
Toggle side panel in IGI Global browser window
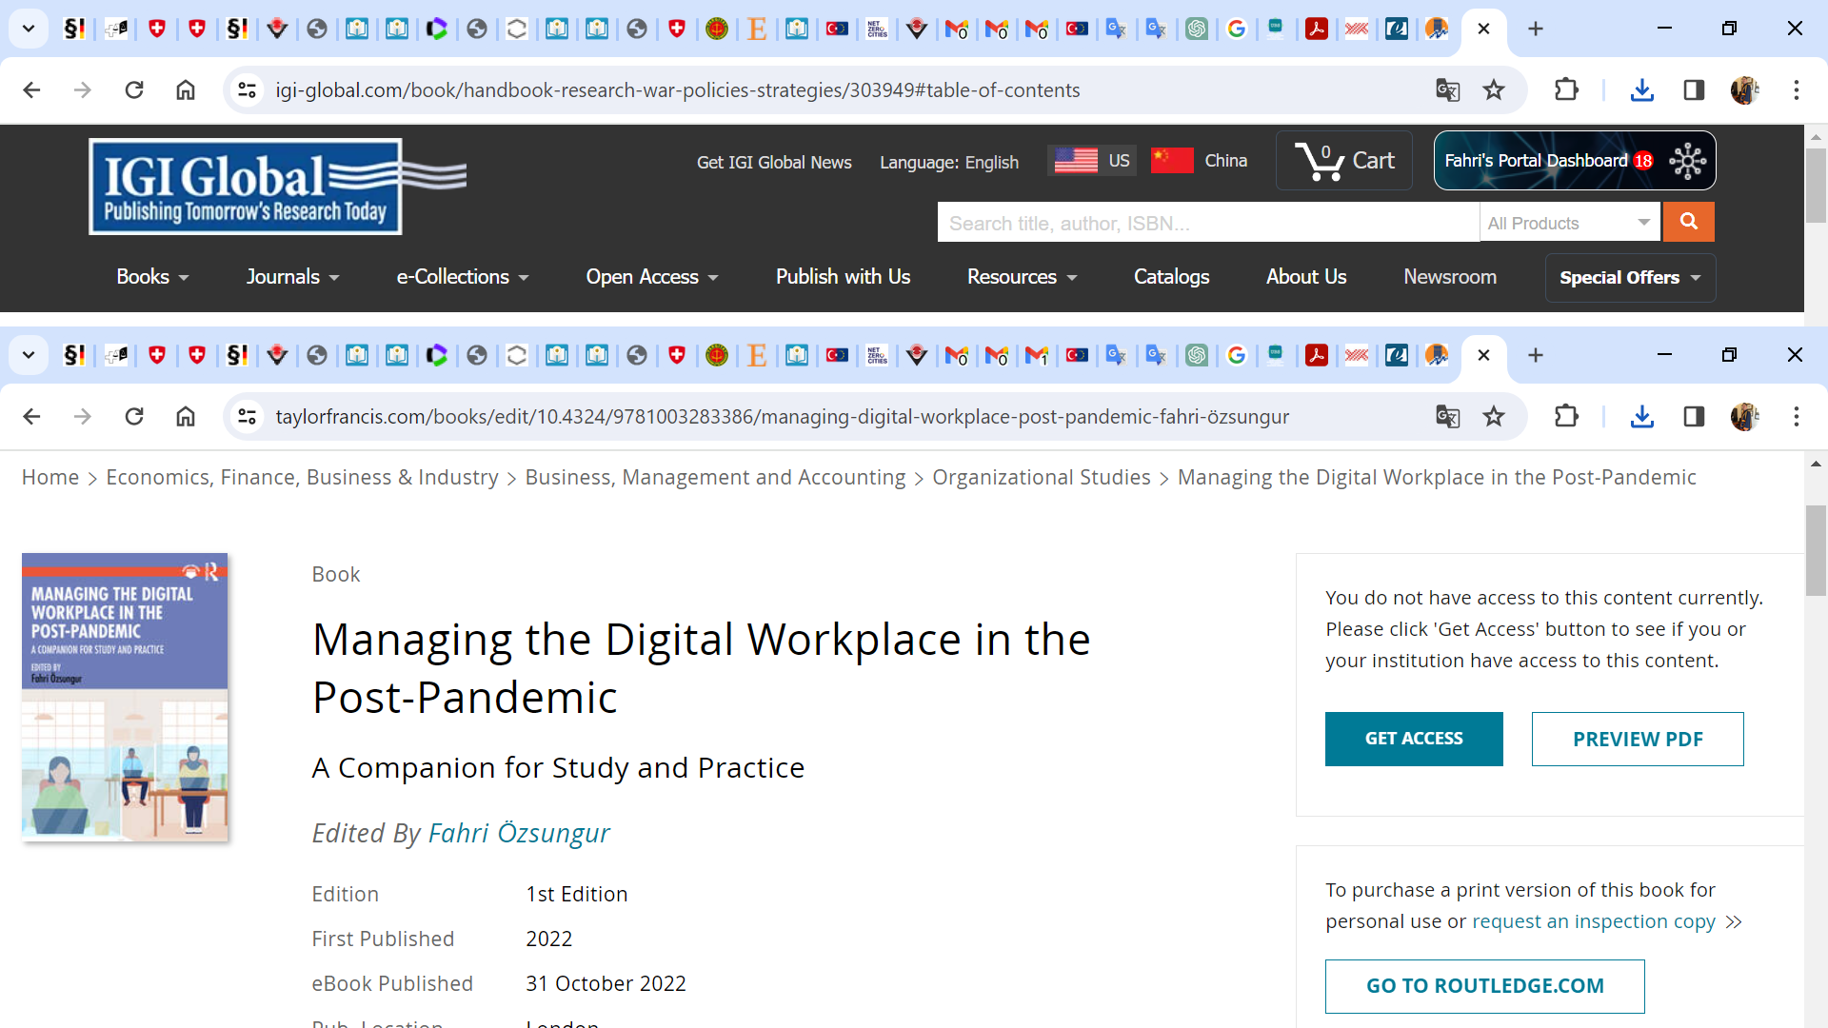(1694, 89)
